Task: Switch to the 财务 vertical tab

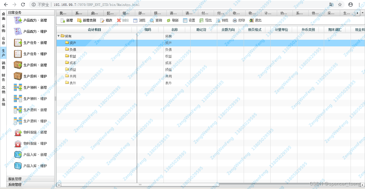Action: click(3, 77)
